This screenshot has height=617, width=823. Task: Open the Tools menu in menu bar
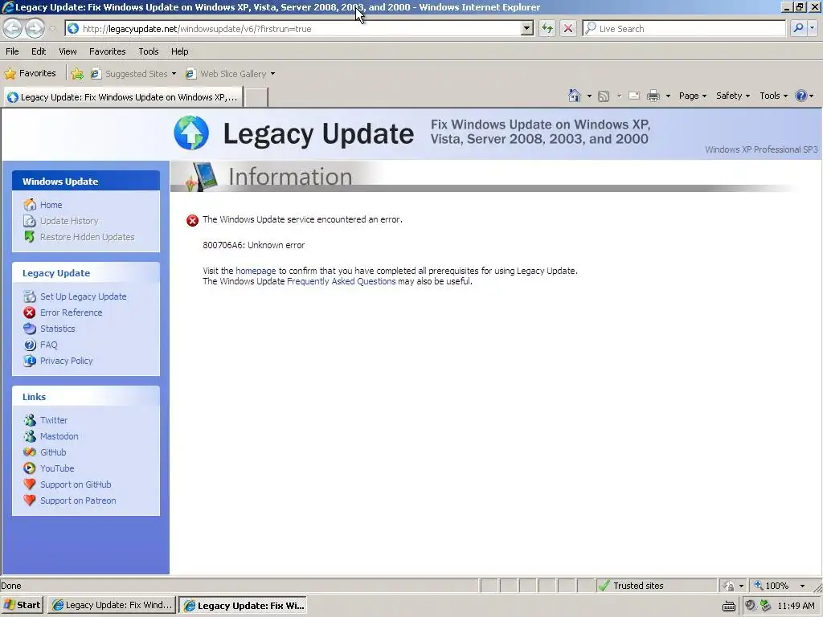click(149, 51)
